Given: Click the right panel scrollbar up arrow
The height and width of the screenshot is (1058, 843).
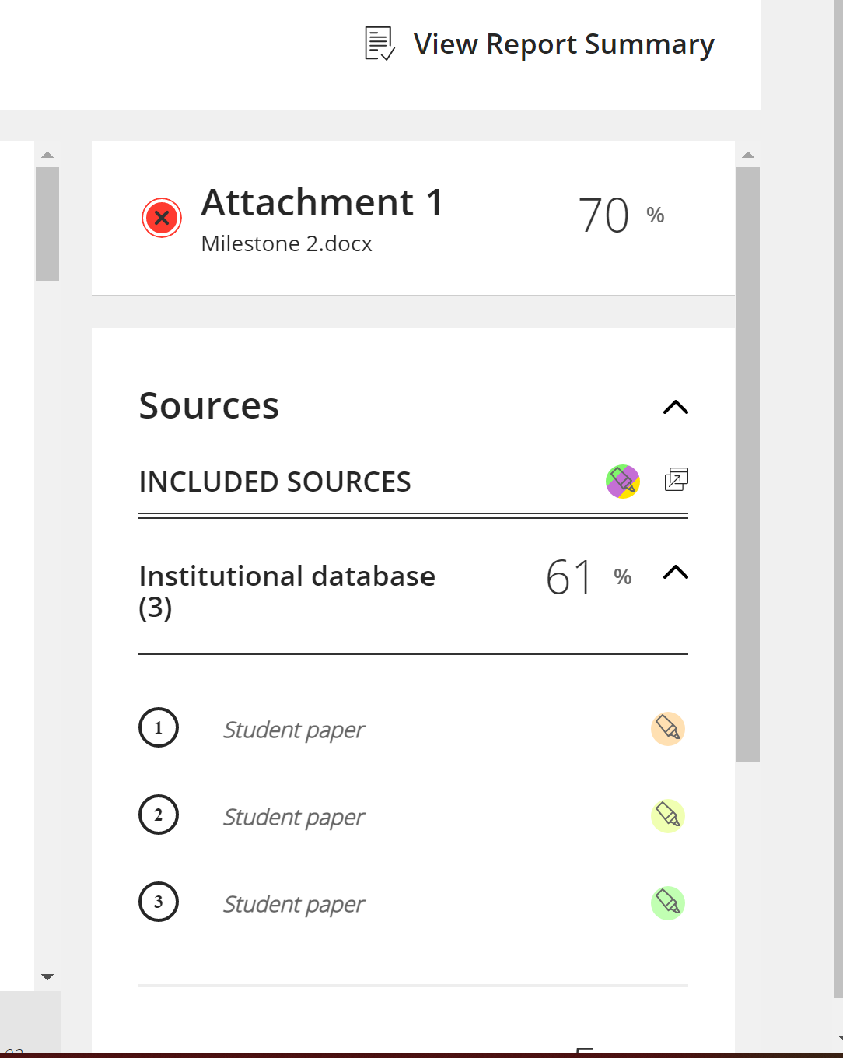Looking at the screenshot, I should (x=748, y=155).
